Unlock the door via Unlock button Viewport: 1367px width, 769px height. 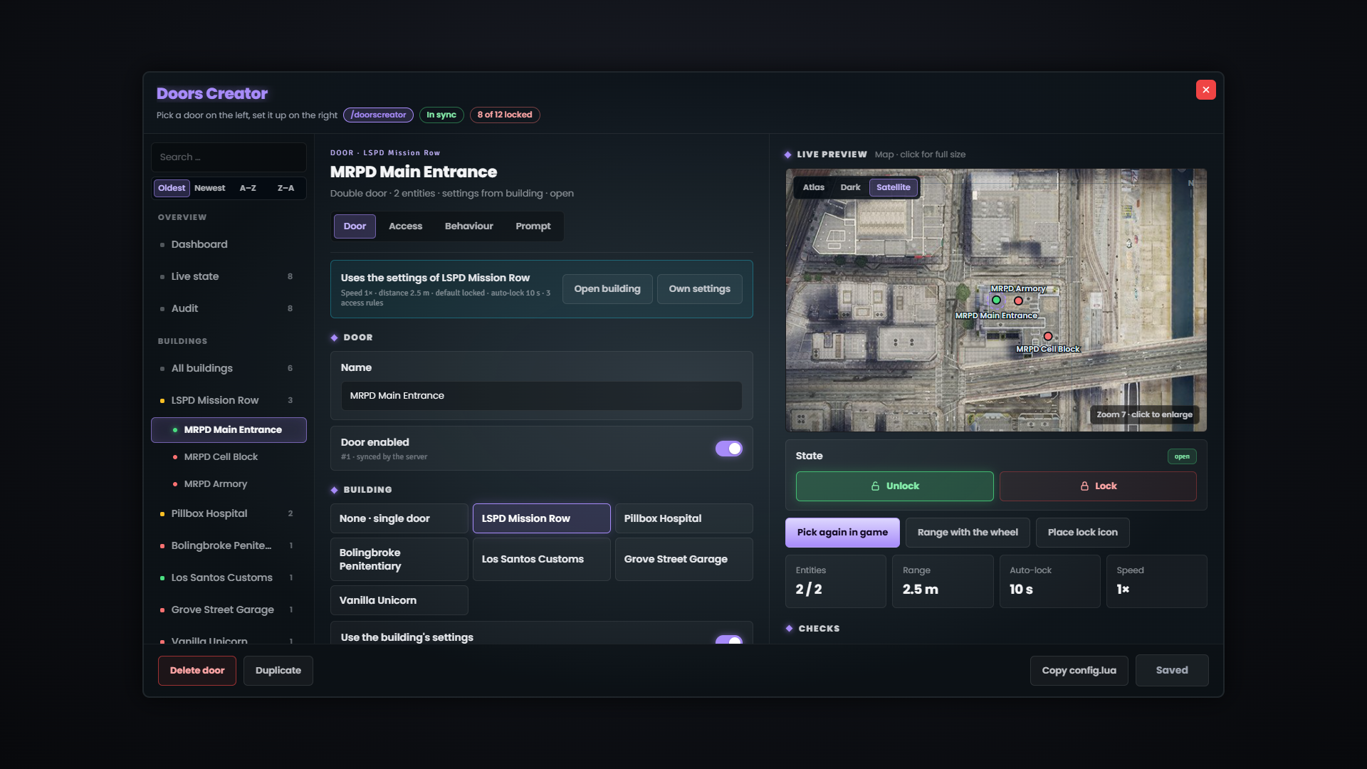pyautogui.click(x=894, y=486)
